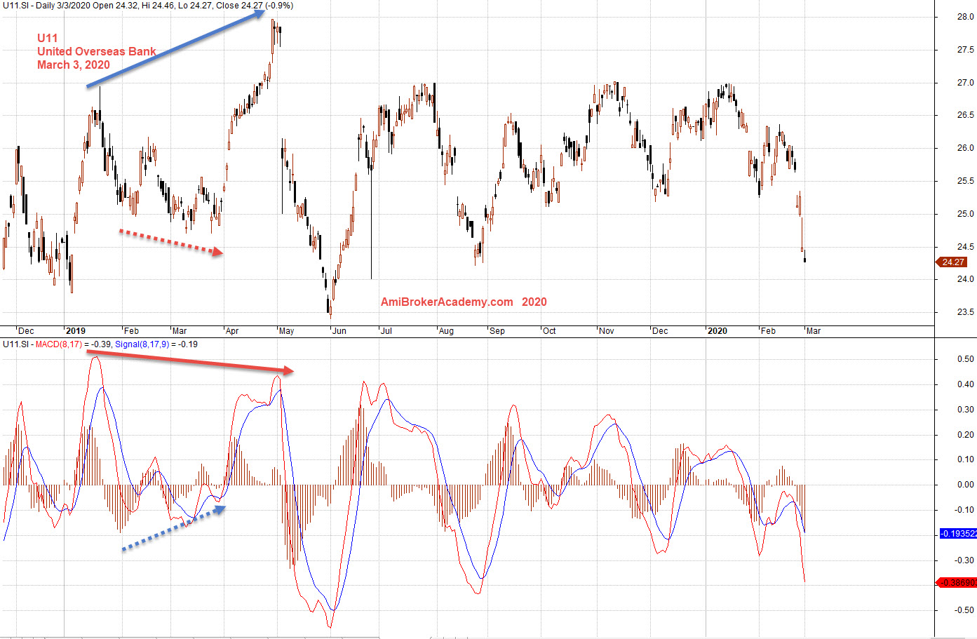The image size is (977, 639).
Task: Click the 24.0 price axis label
Action: (x=965, y=279)
